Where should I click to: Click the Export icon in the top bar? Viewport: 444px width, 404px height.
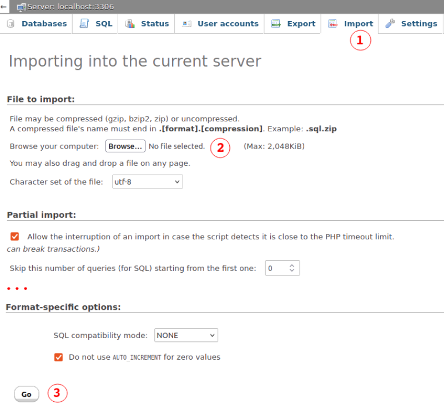[x=275, y=23]
